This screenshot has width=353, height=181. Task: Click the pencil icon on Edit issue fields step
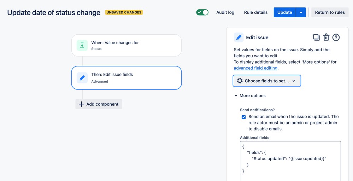coord(82,78)
